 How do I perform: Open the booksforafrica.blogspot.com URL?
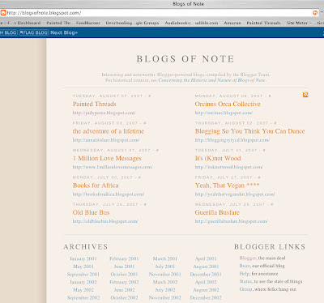pyautogui.click(x=109, y=194)
